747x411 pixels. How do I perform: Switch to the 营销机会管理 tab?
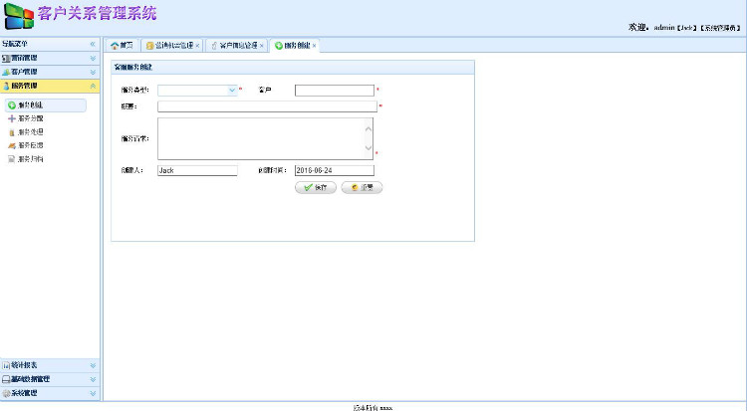click(170, 45)
